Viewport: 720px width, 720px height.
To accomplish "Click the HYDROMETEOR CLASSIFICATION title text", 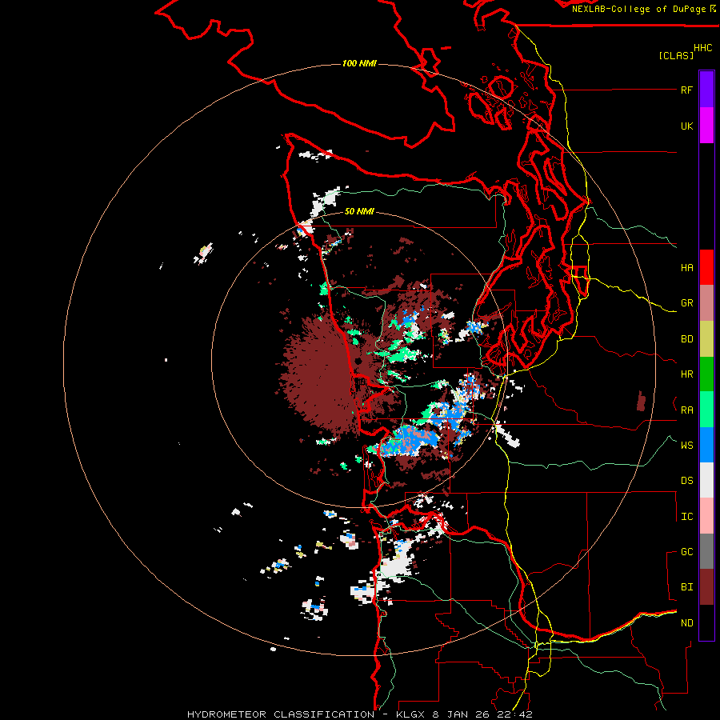I will [281, 714].
